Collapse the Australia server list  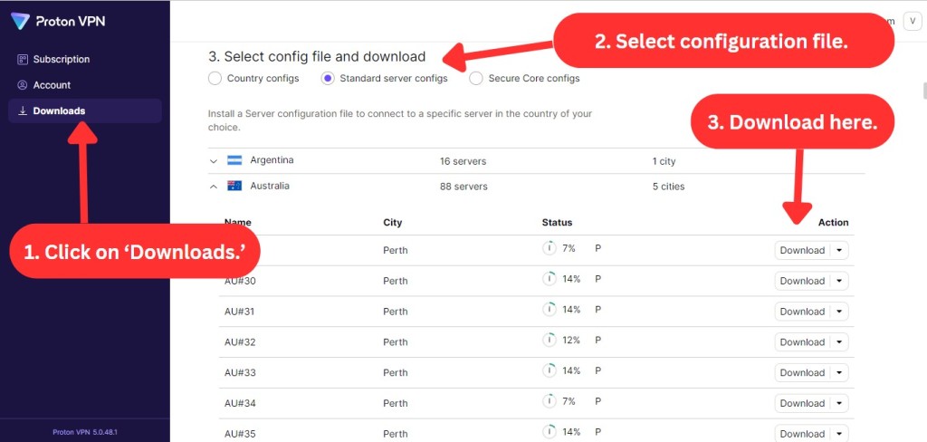[214, 187]
